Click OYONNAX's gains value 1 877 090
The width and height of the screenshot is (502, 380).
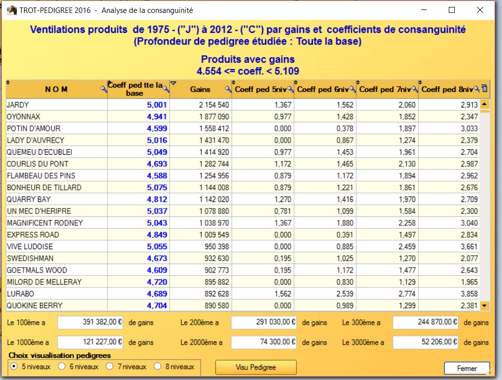[x=214, y=116]
